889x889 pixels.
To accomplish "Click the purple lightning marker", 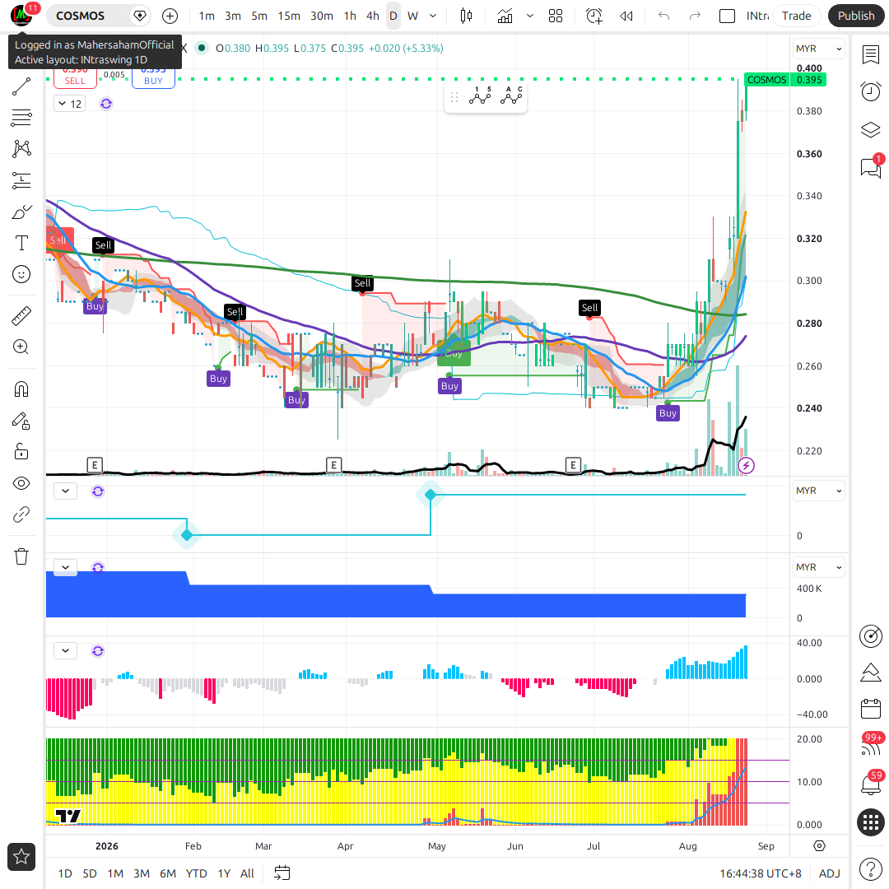I will click(x=746, y=465).
